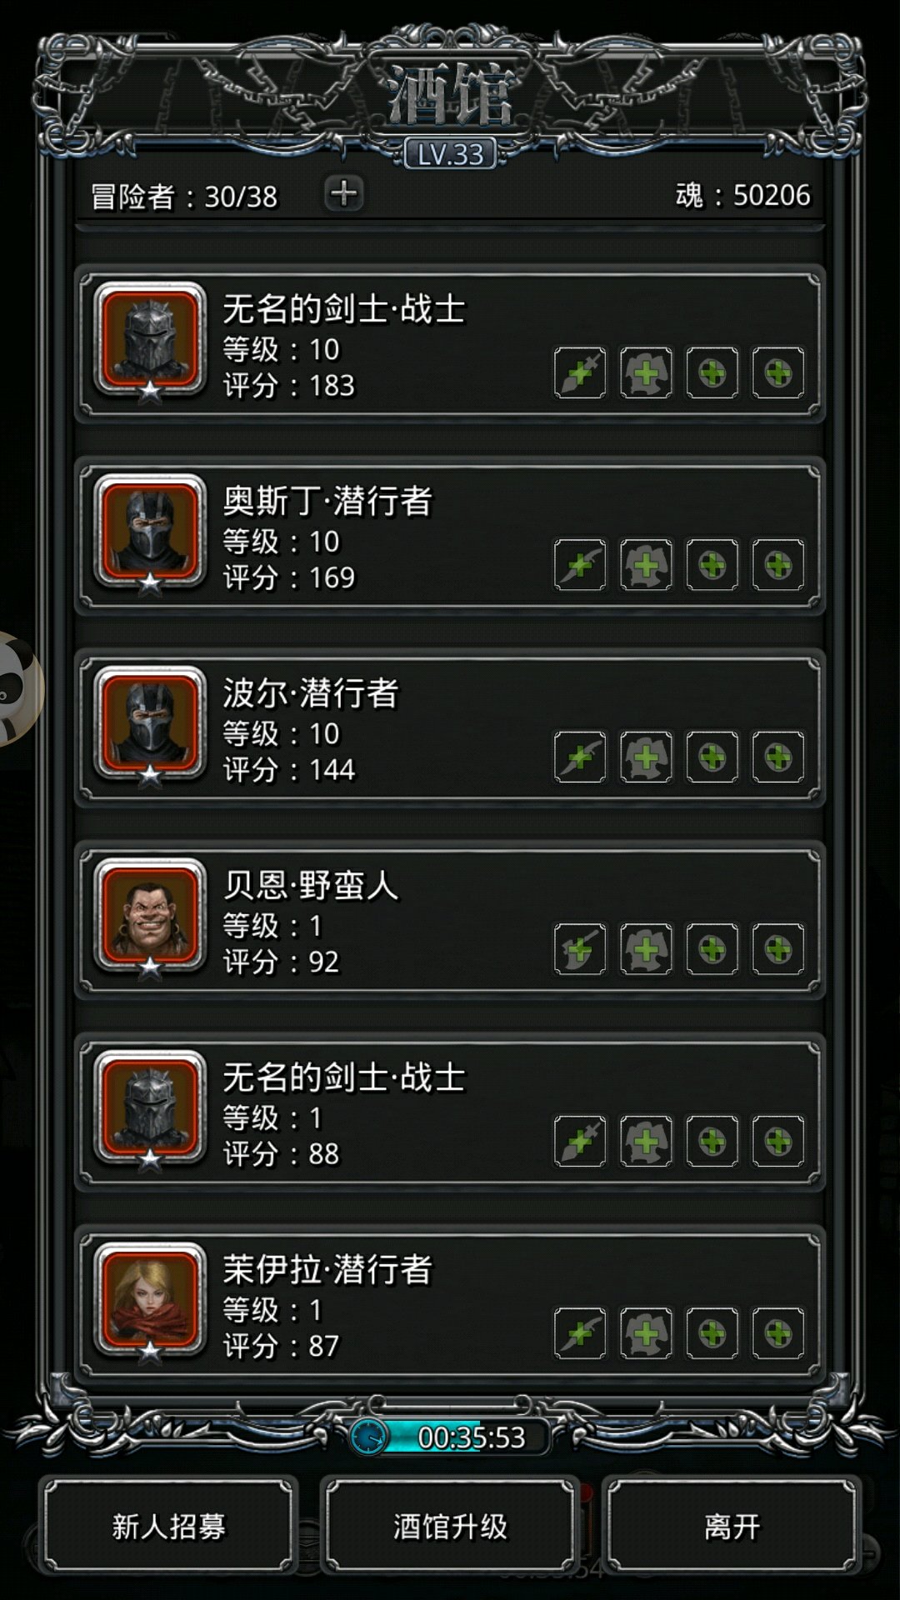Add last accessory slot for 茉伊拉·潜行者

(x=778, y=1332)
